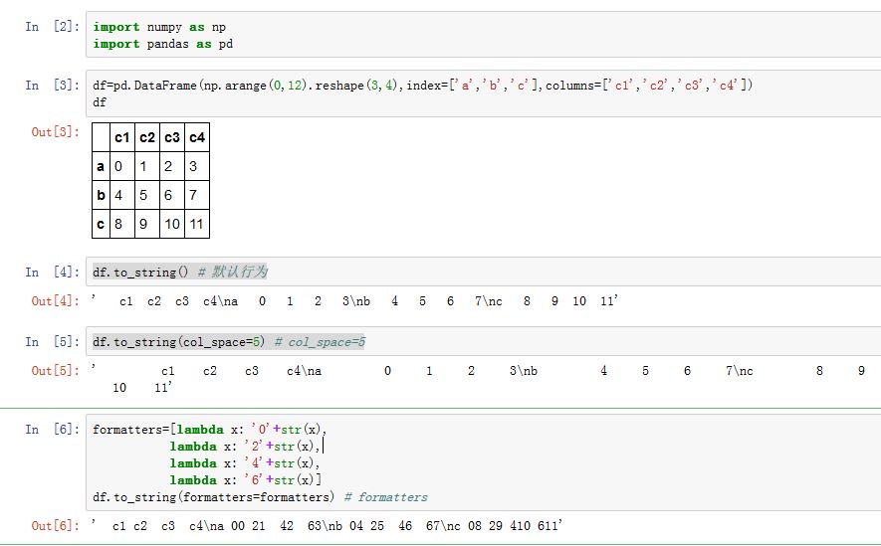Focus the formatters lambda code cell
881x546 pixels.
coord(478,463)
